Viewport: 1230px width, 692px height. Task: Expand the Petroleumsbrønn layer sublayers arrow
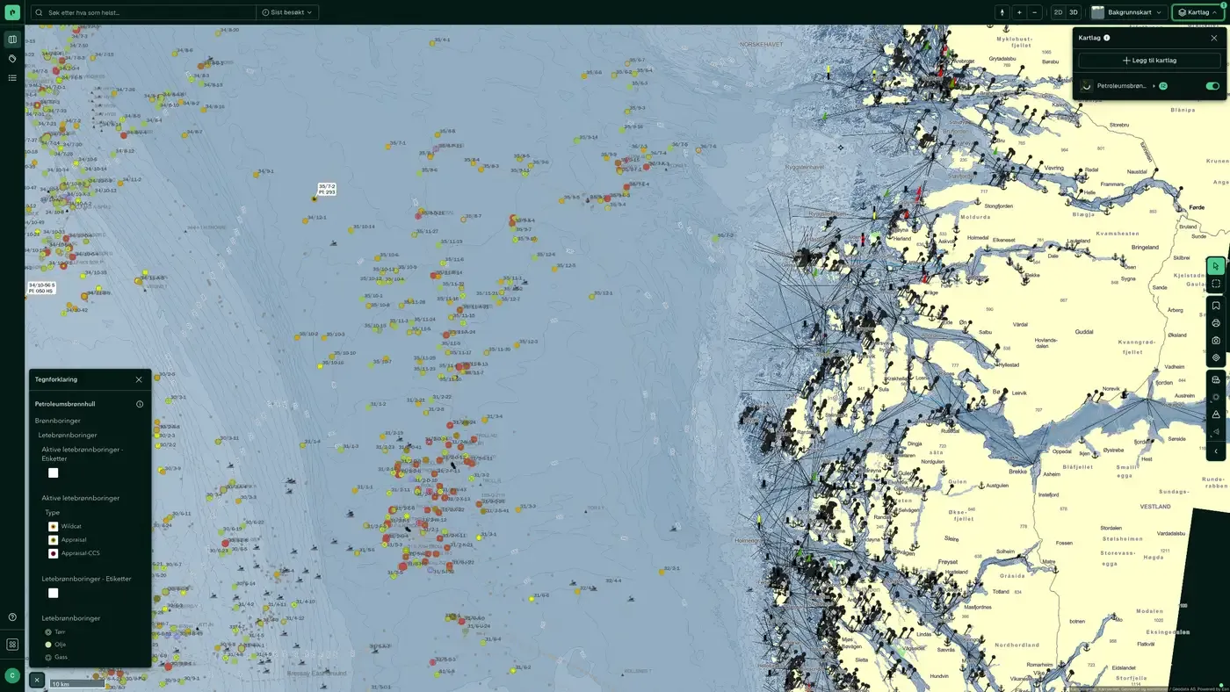pyautogui.click(x=1154, y=86)
